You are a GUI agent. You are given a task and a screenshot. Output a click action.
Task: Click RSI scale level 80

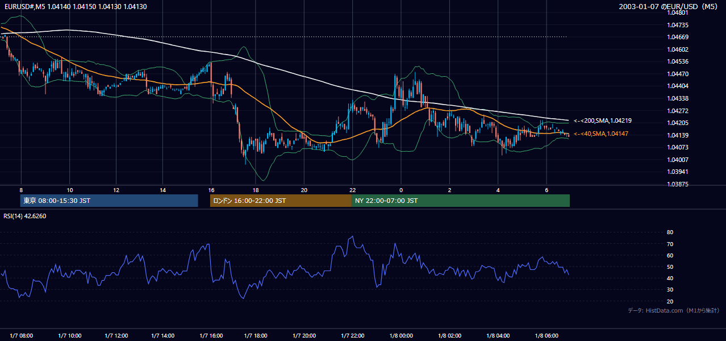click(670, 232)
